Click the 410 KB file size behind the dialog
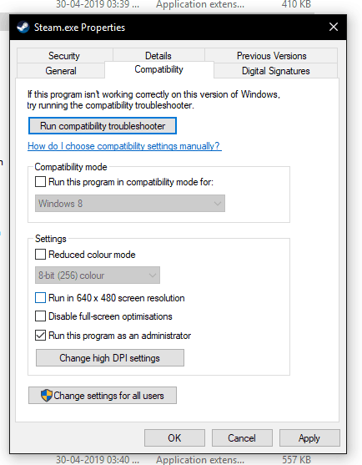 (x=296, y=4)
